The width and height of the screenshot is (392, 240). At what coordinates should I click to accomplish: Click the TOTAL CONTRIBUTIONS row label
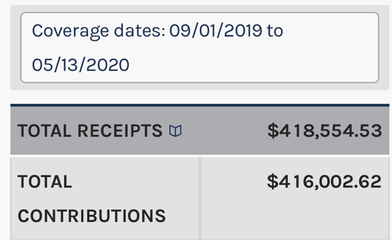click(92, 198)
